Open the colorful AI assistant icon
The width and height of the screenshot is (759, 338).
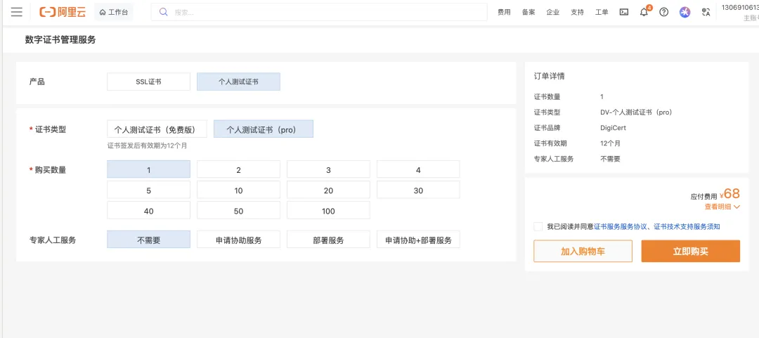coord(685,12)
